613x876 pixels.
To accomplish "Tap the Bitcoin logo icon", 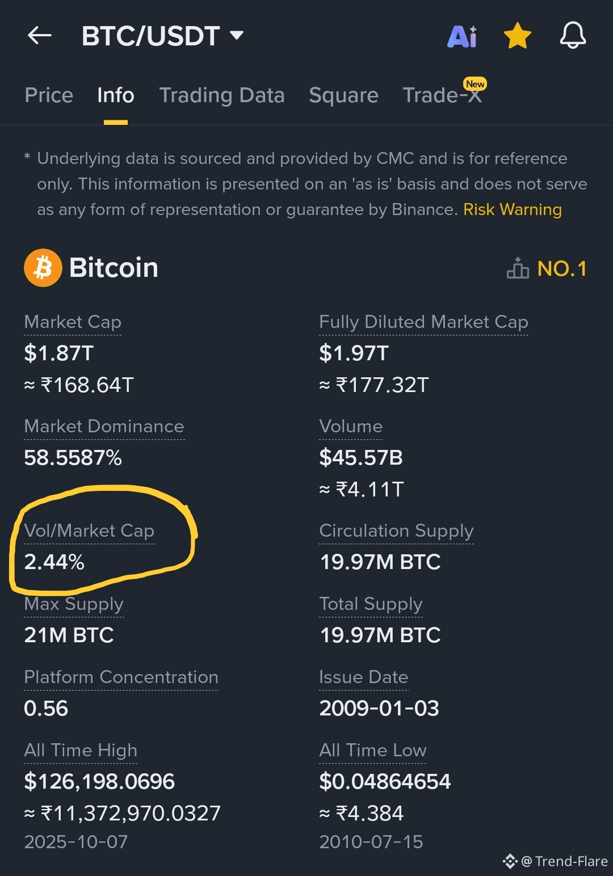I will [x=43, y=268].
